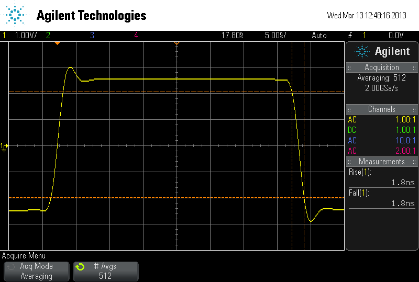The height and width of the screenshot is (282, 419).
Task: Select channel 1 label in status bar
Action: [x=4, y=35]
